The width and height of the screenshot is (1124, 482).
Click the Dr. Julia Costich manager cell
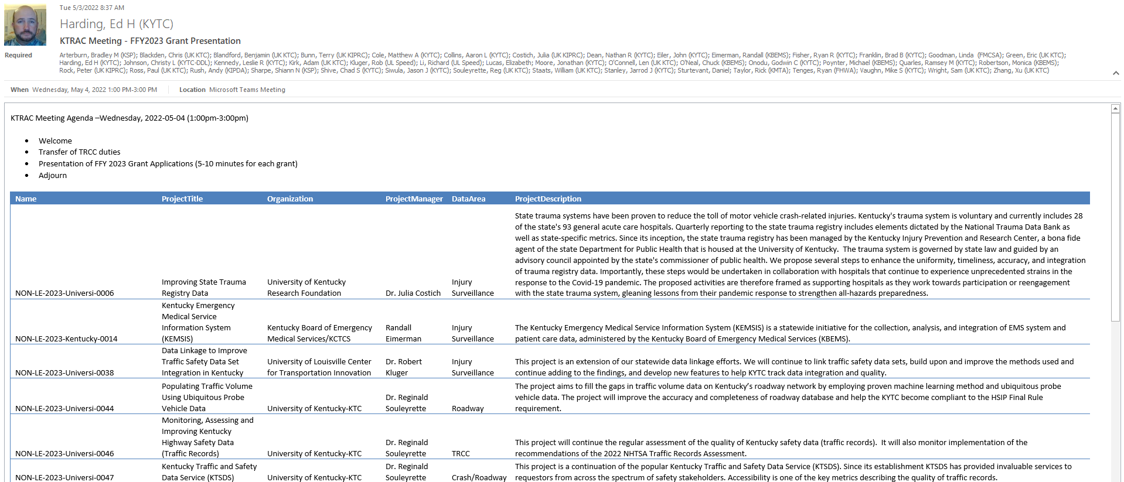point(413,293)
